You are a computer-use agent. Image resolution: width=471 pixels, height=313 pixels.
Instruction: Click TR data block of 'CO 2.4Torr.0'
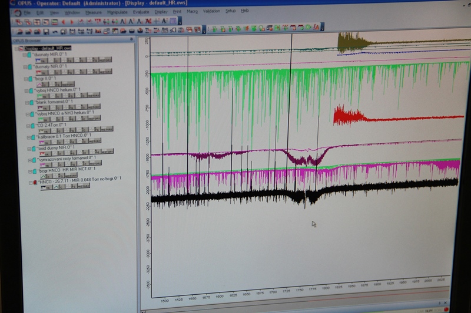point(45,131)
